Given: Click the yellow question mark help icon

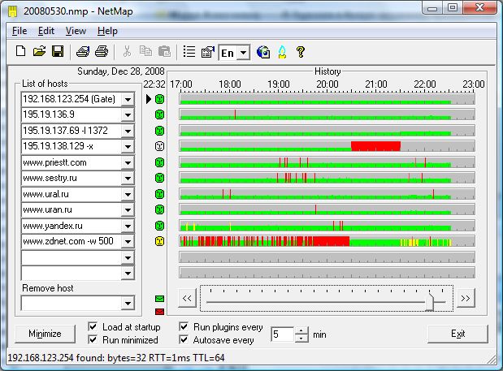Looking at the screenshot, I should click(x=301, y=52).
